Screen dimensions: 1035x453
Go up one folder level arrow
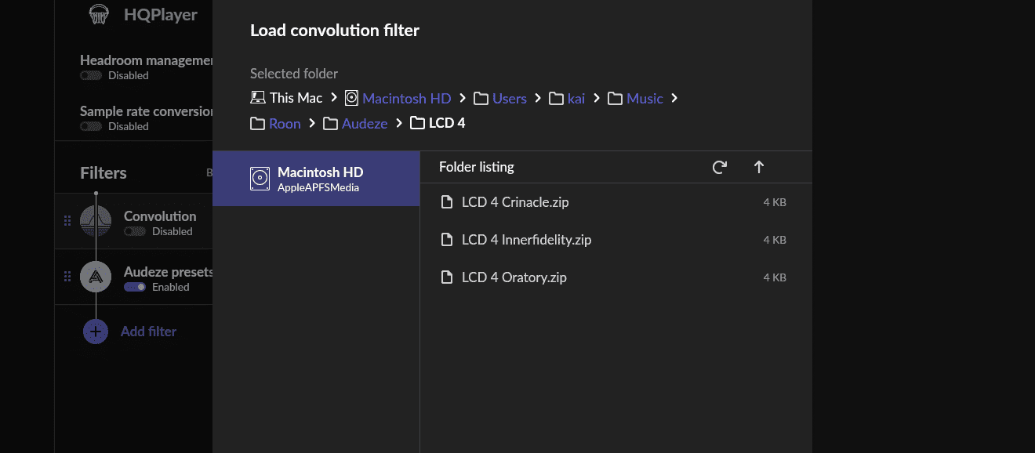758,167
